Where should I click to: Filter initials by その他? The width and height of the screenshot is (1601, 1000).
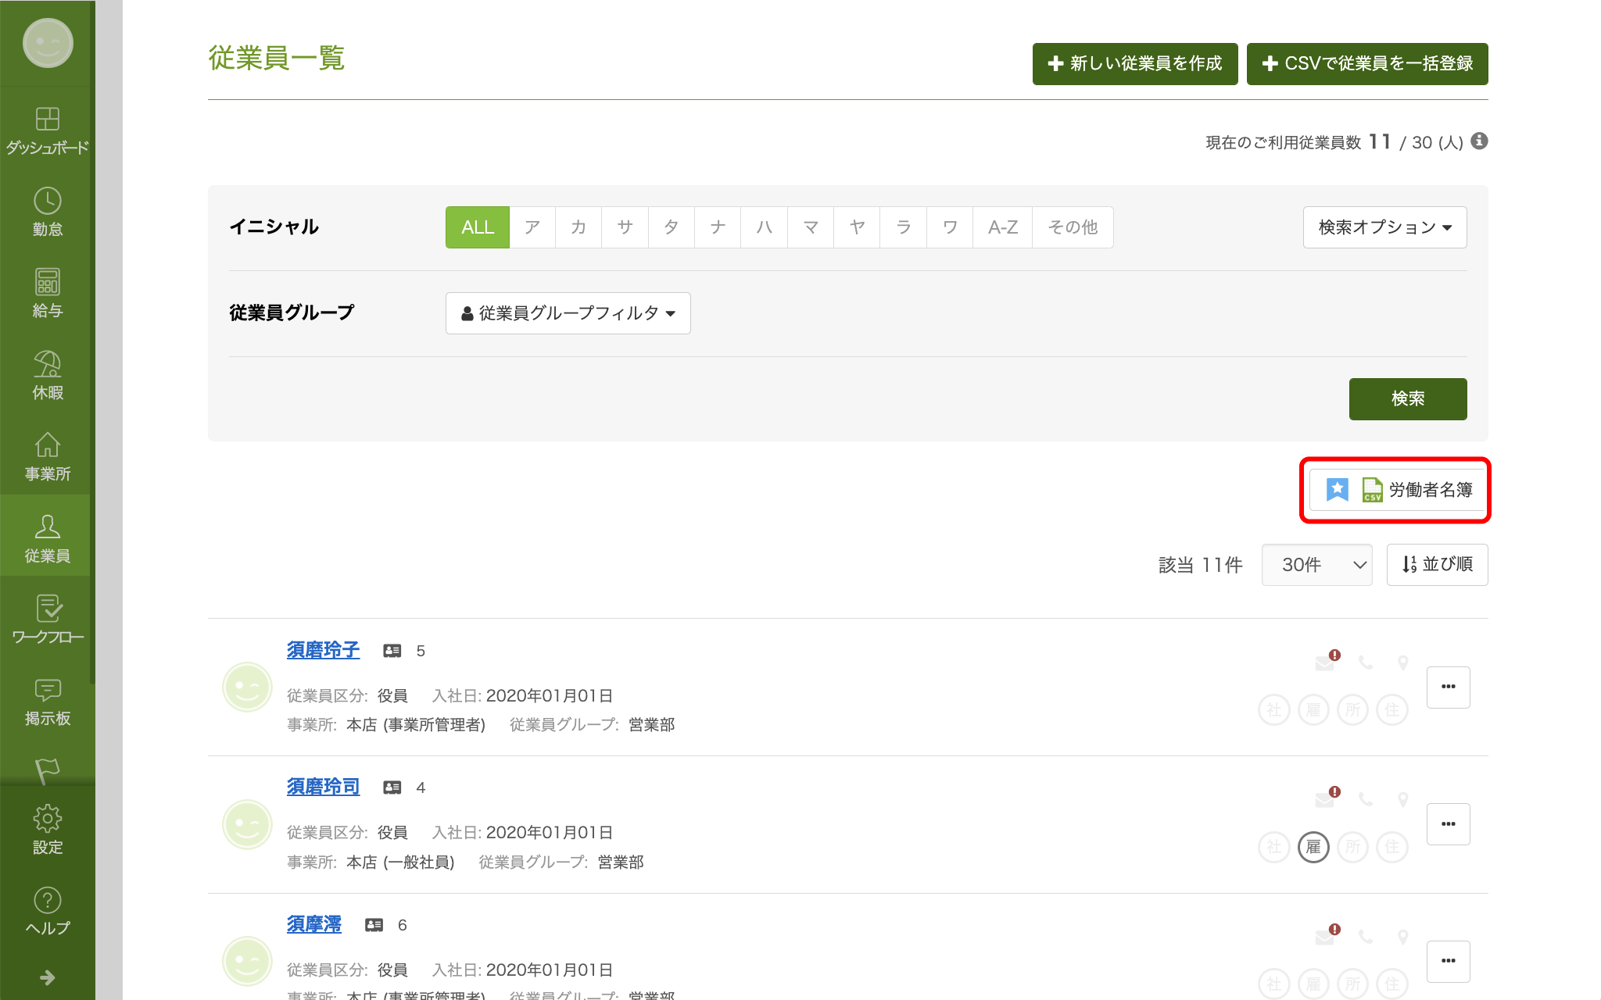tap(1073, 227)
